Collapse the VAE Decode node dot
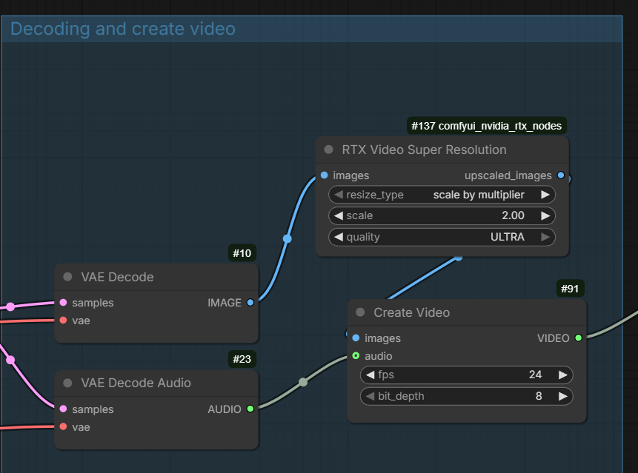Image resolution: width=638 pixels, height=473 pixels. tap(67, 277)
